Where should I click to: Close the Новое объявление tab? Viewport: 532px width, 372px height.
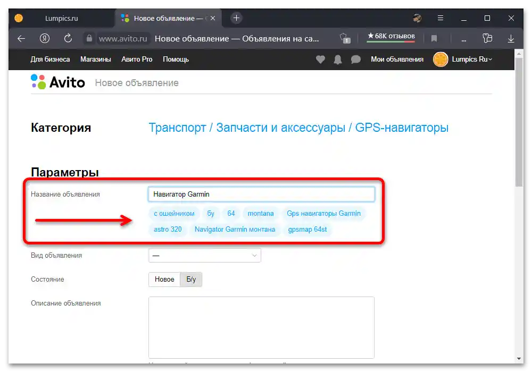[213, 18]
